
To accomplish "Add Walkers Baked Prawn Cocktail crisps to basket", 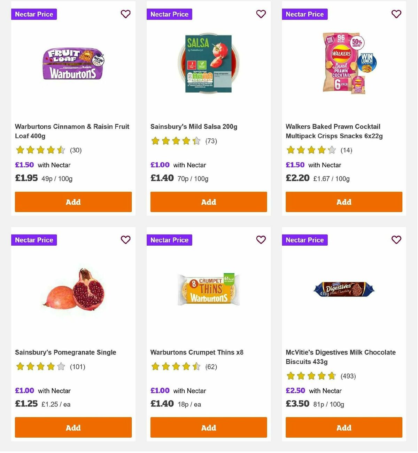I will coord(343,202).
